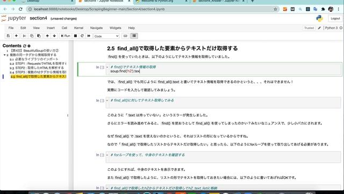The image size is (344, 194).
Task: Open the Insert menu
Action: [x=51, y=28]
